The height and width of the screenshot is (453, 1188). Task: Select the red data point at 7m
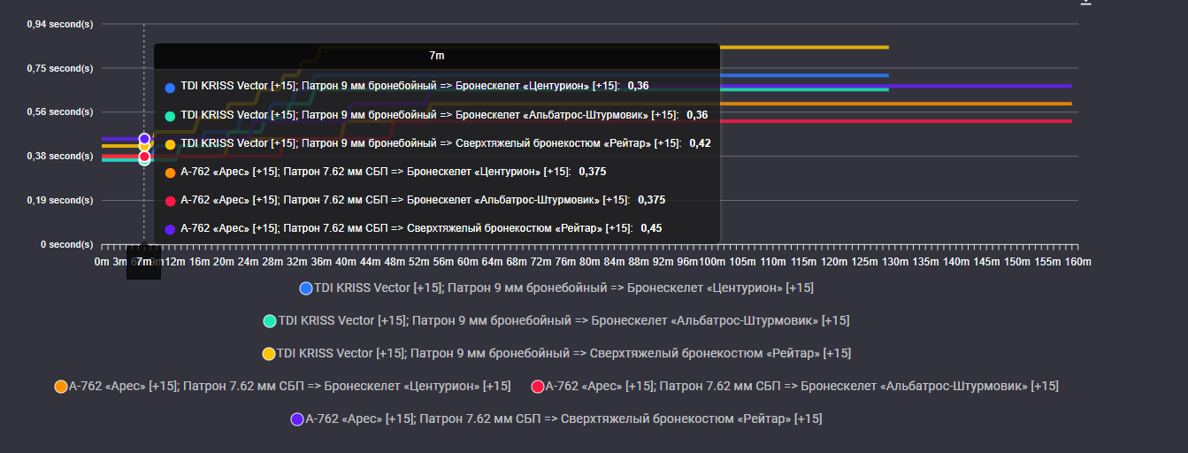[144, 156]
